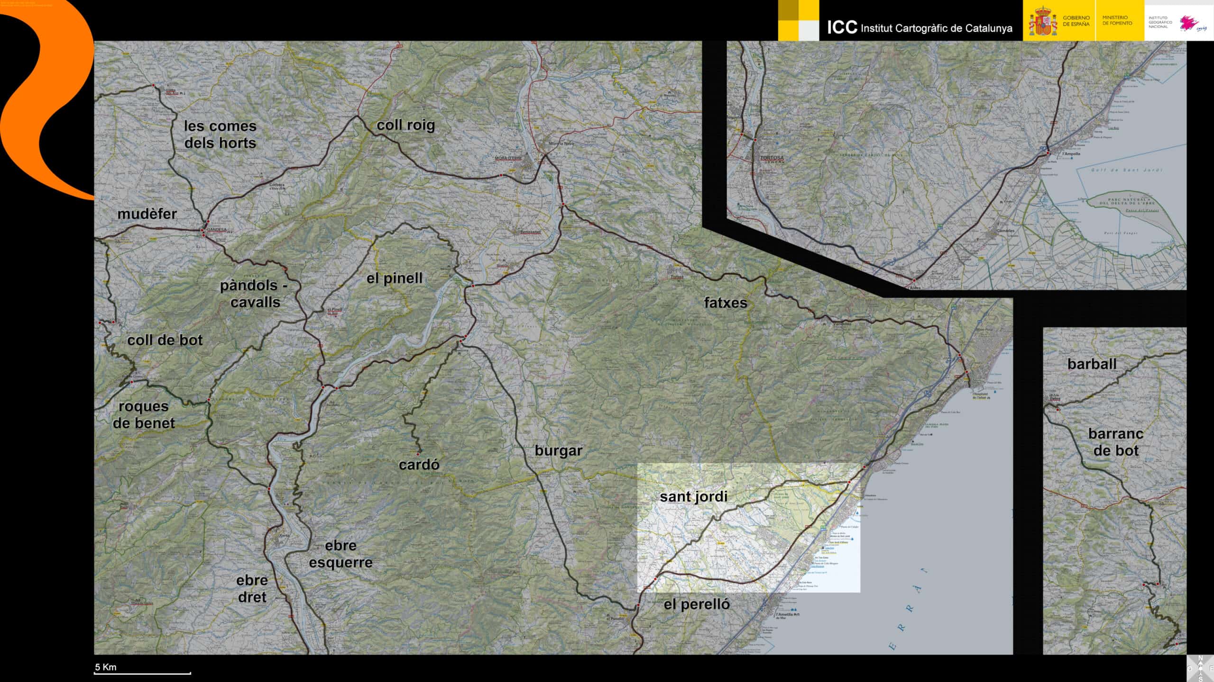Click the Gobierno de España coat of arms
This screenshot has width=1214, height=682.
[x=1042, y=21]
